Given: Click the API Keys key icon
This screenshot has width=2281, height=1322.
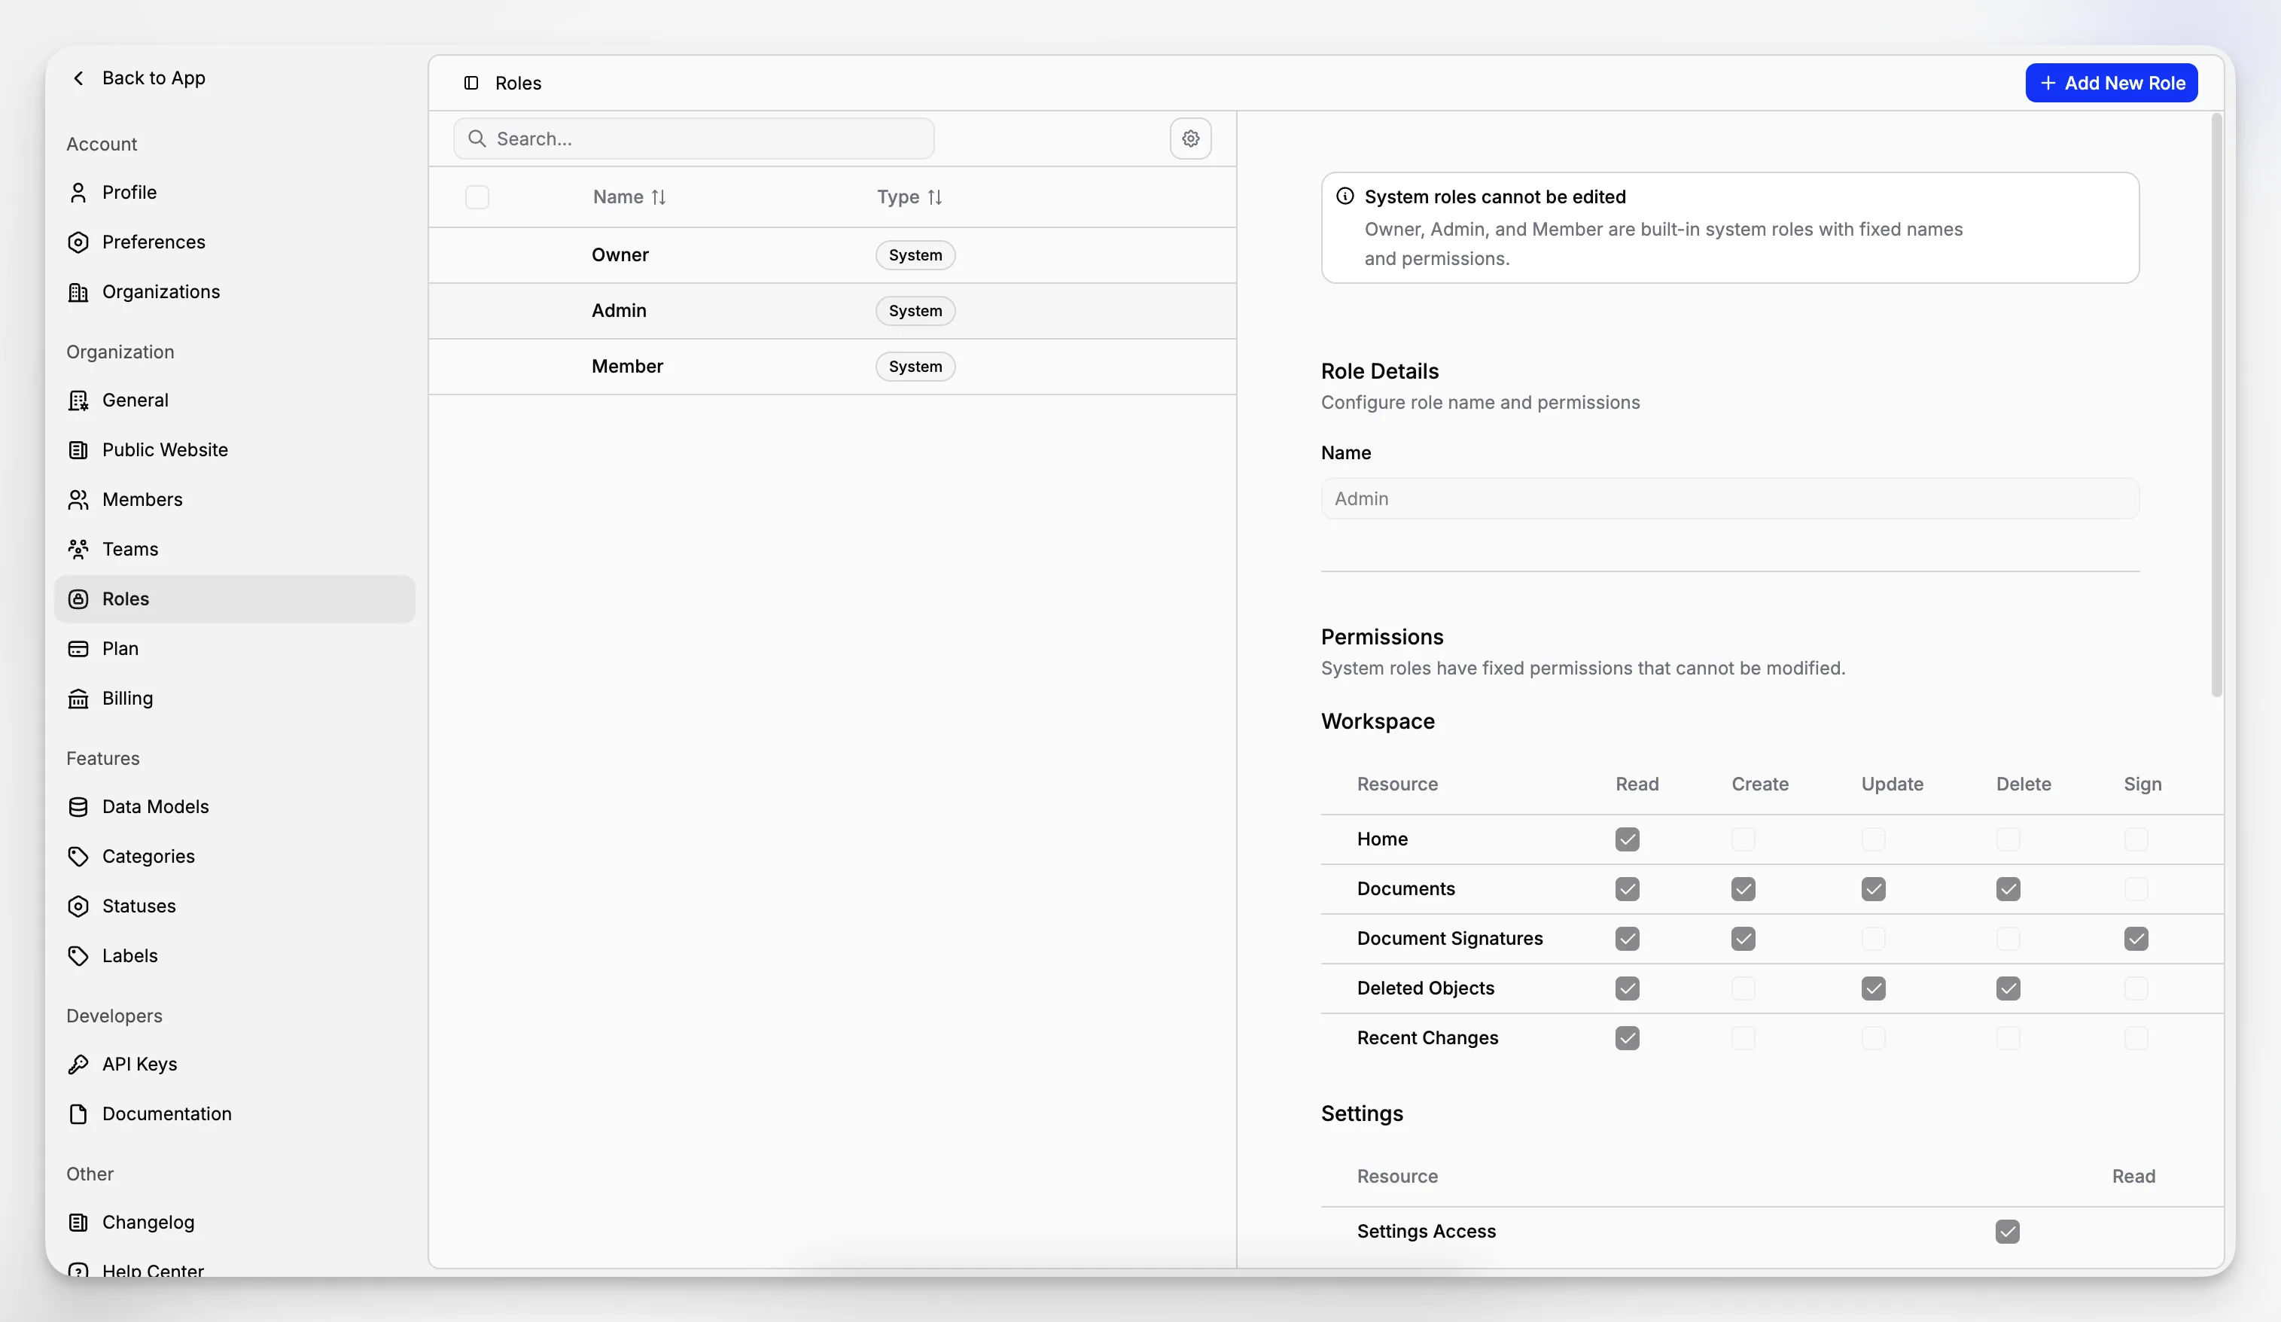Looking at the screenshot, I should click(x=79, y=1065).
